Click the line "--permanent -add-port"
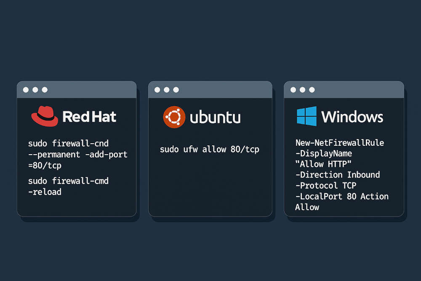Screen dimensions: 421x281 pyautogui.click(x=78, y=155)
